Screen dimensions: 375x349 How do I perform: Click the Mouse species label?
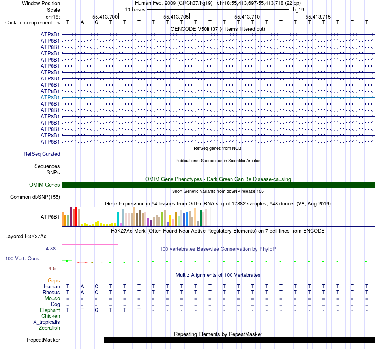pyautogui.click(x=52, y=299)
